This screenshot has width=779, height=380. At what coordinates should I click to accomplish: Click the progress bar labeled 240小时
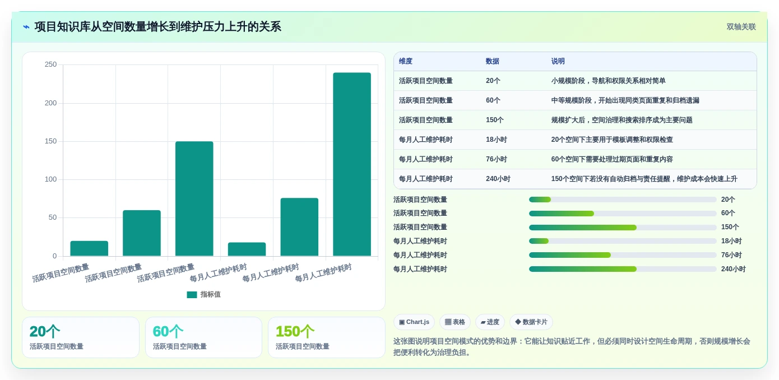pos(623,269)
